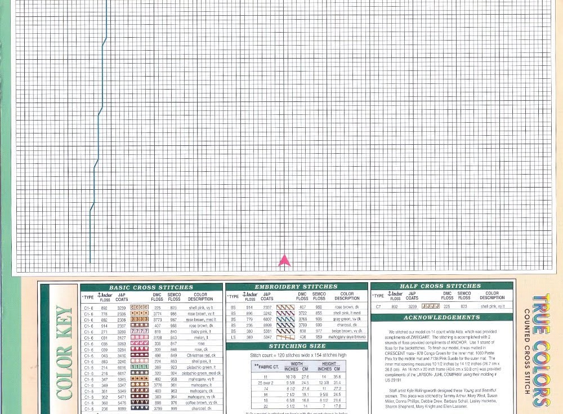Screen dimensions: 563x414
Task: Click the STITCHING SIZE banner
Action: [x=297, y=345]
